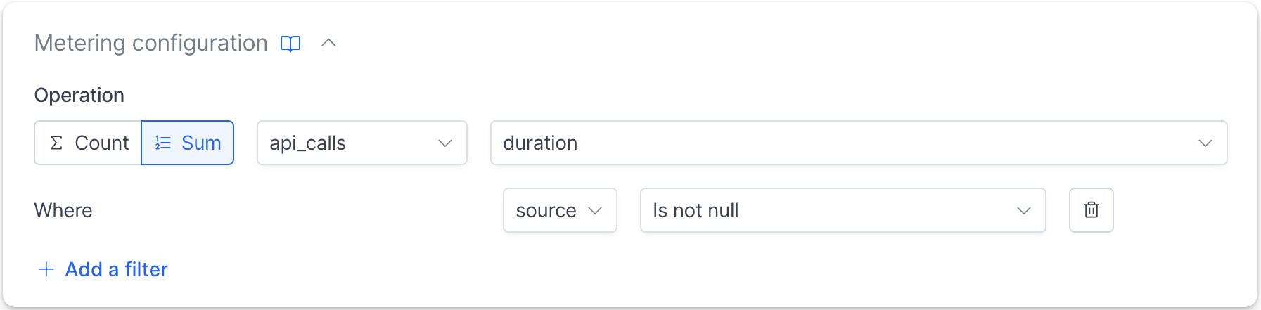Image resolution: width=1261 pixels, height=310 pixels.
Task: Click the chevron in Is not null selector
Action: pos(1024,211)
